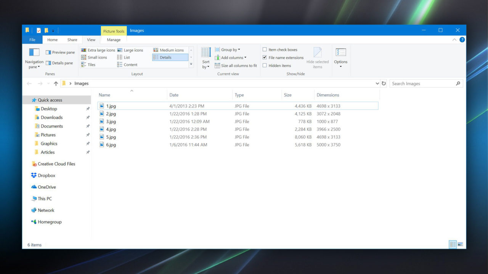Click Size all columns to fit
The height and width of the screenshot is (274, 488).
(236, 65)
